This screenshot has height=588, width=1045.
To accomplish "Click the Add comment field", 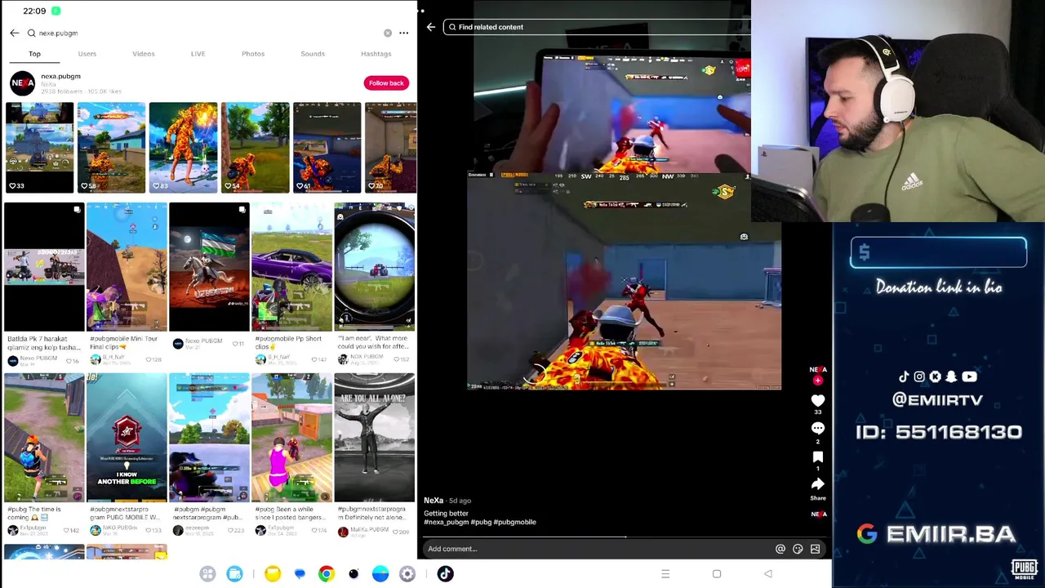I will pyautogui.click(x=596, y=549).
